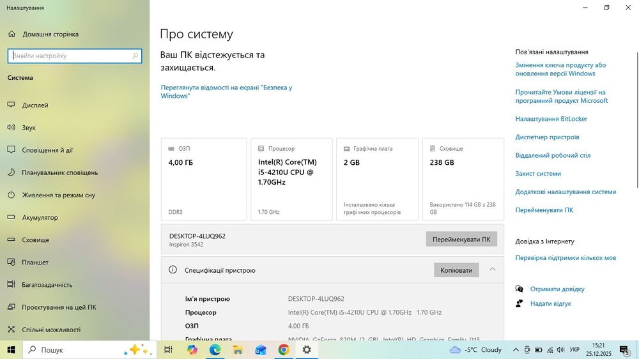Click Перейменувати ПК button
The height and width of the screenshot is (359, 639).
461,239
